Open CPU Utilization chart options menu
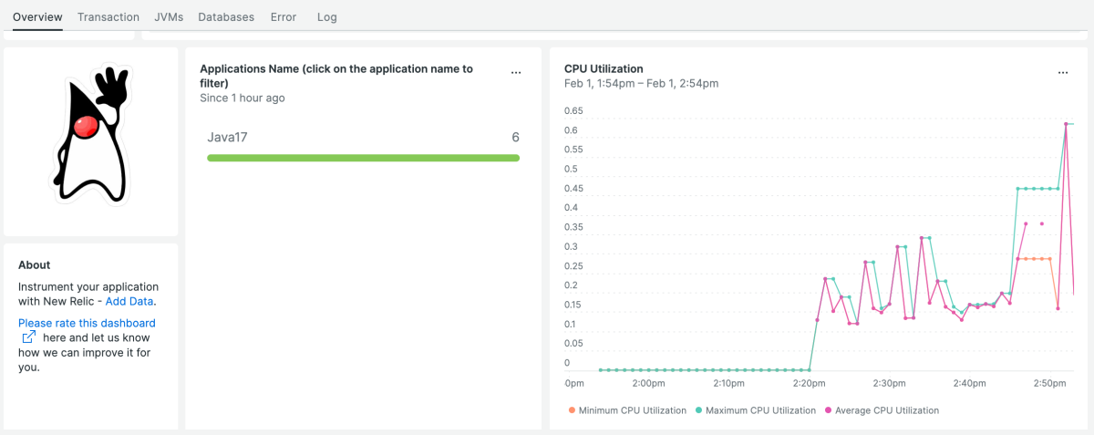Viewport: 1094px width, 435px height. (1063, 73)
